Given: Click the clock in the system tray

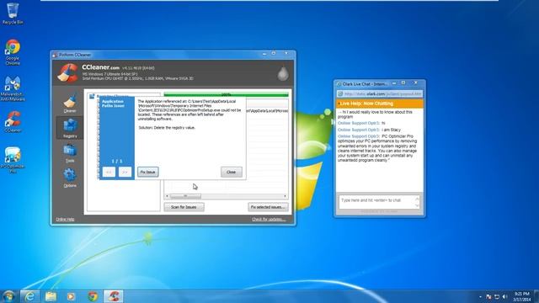Looking at the screenshot, I should (522, 296).
